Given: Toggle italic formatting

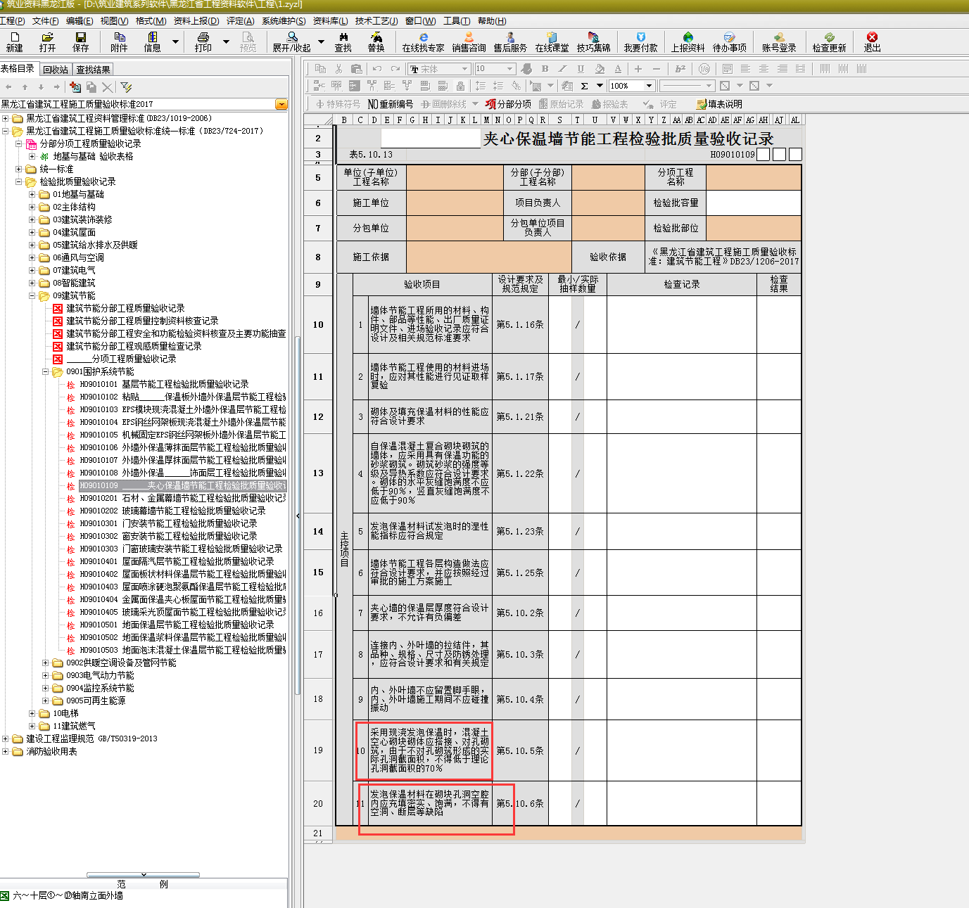Looking at the screenshot, I should (562, 69).
